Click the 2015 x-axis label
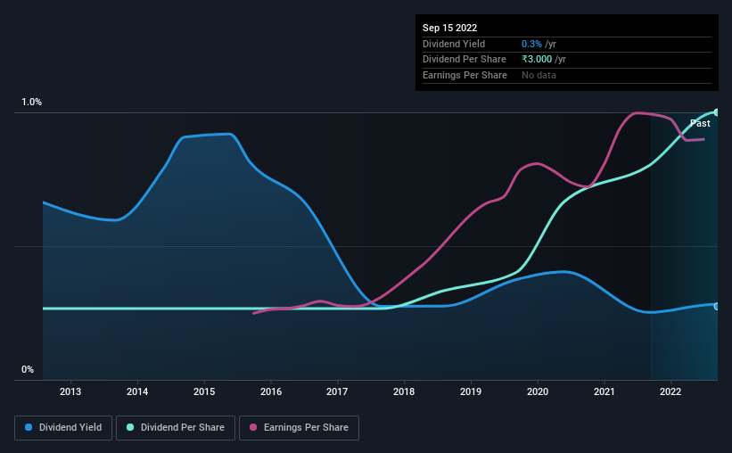Viewport: 732px width, 453px height. 204,391
